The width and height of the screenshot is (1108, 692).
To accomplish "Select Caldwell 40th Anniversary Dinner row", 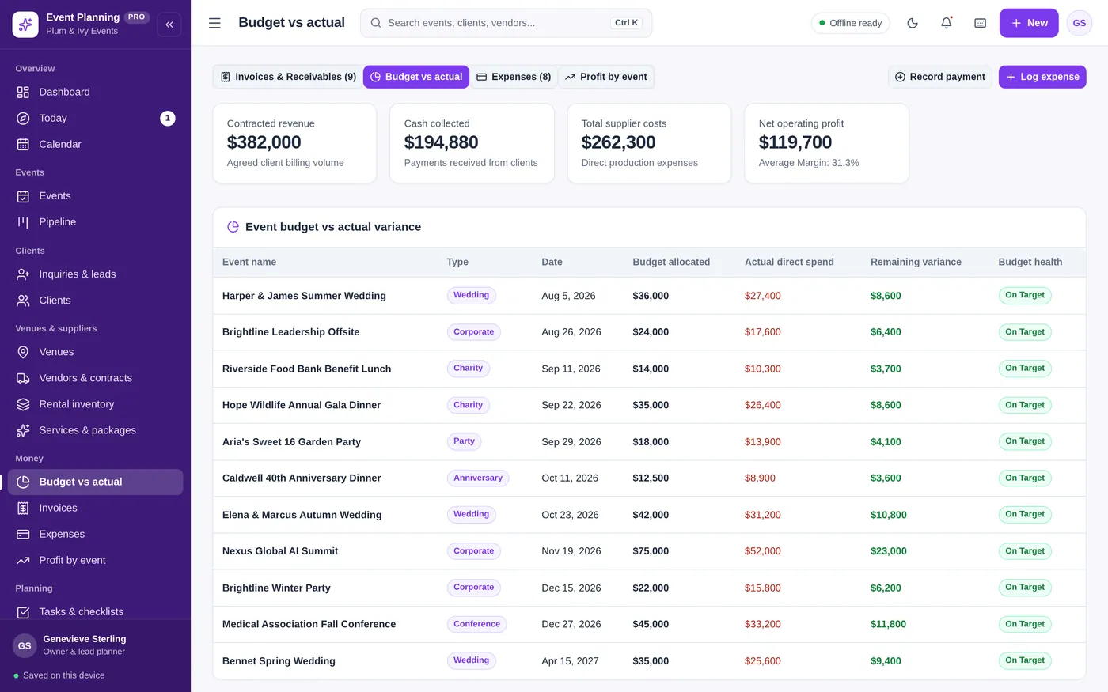I will click(649, 478).
